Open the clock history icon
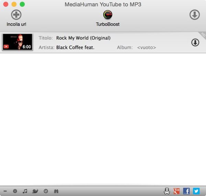This screenshot has height=196, width=206. pyautogui.click(x=46, y=191)
